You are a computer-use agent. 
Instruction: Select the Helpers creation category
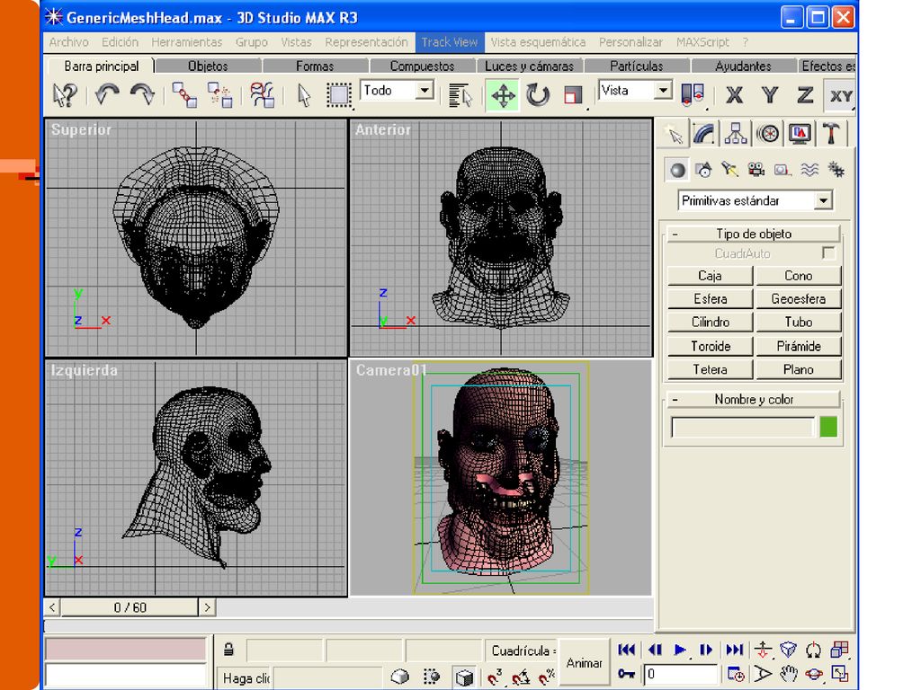coord(782,170)
